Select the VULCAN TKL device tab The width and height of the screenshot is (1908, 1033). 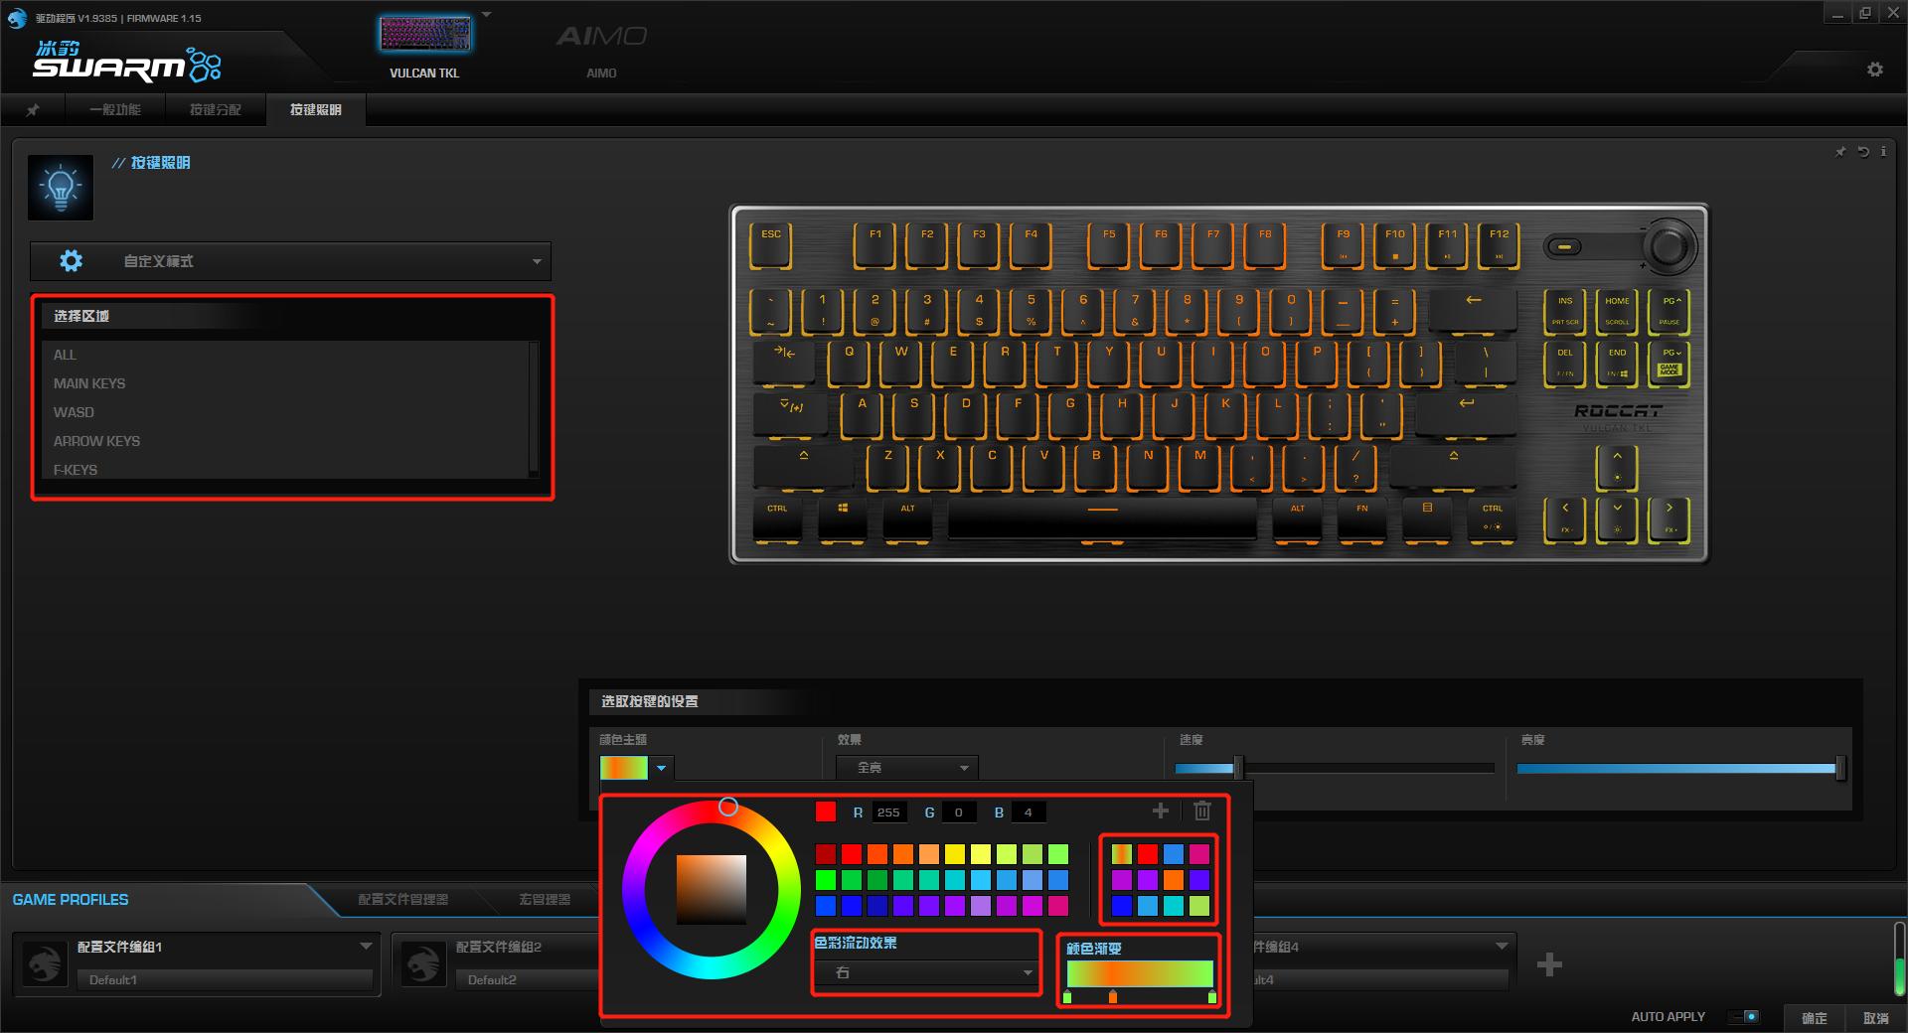pyautogui.click(x=424, y=48)
